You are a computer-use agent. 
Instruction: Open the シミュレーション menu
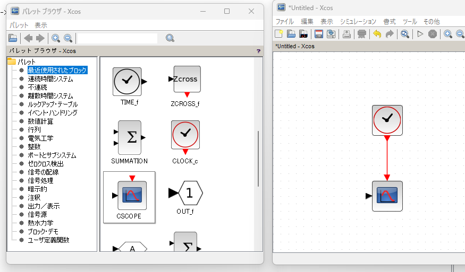click(x=358, y=21)
